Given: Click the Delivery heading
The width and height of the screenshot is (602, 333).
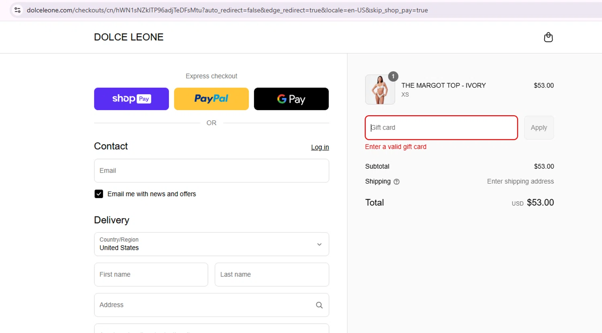Looking at the screenshot, I should [x=112, y=220].
